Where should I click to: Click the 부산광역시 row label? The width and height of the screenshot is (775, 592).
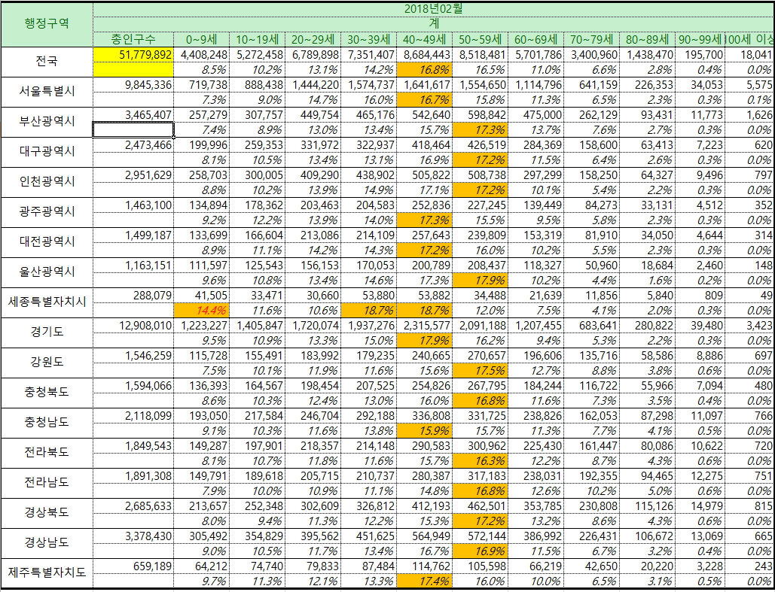click(x=47, y=122)
